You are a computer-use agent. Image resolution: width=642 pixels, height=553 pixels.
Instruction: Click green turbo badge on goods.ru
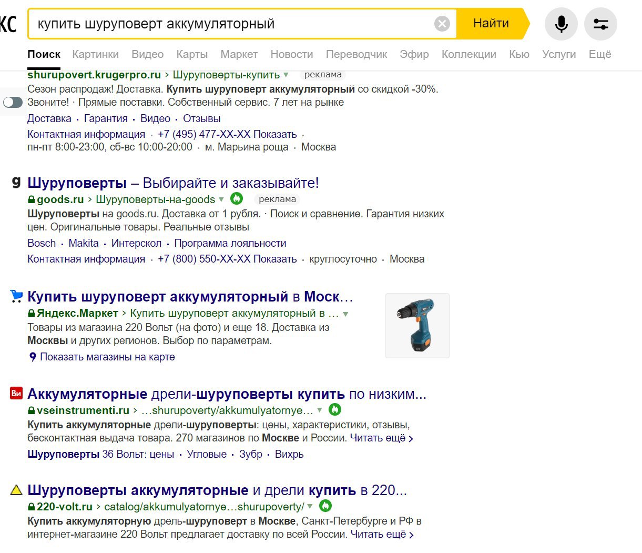click(237, 198)
